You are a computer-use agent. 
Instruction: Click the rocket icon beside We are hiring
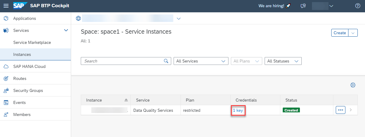click(288, 6)
